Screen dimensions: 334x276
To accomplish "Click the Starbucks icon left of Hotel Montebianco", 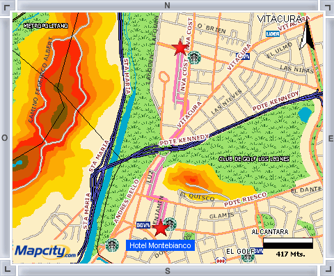I will pos(112,245).
